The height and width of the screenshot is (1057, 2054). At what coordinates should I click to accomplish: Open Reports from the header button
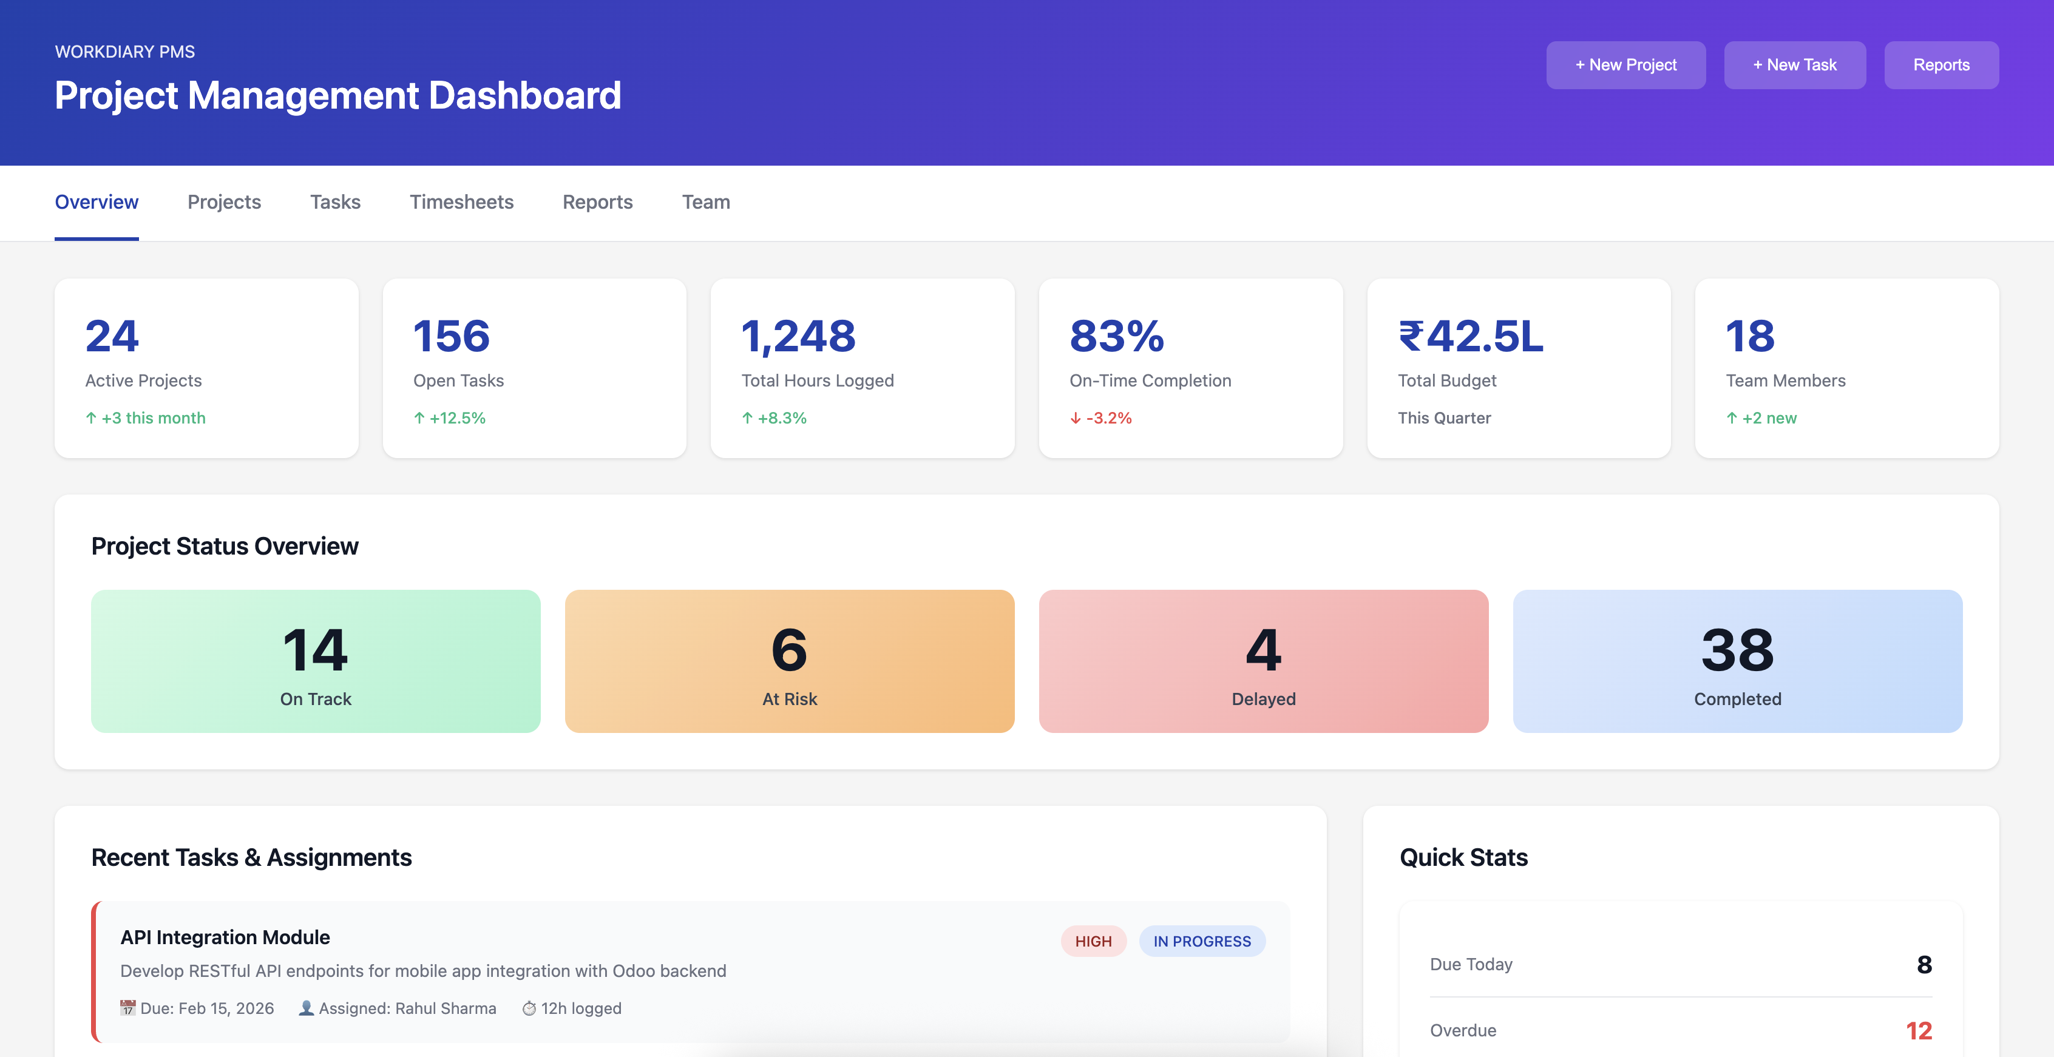[1940, 64]
